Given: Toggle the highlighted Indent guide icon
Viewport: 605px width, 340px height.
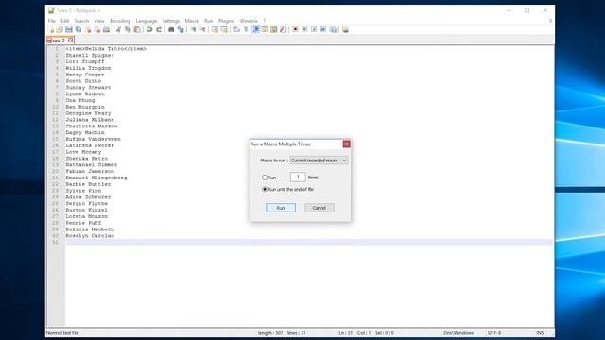Looking at the screenshot, I should point(255,29).
